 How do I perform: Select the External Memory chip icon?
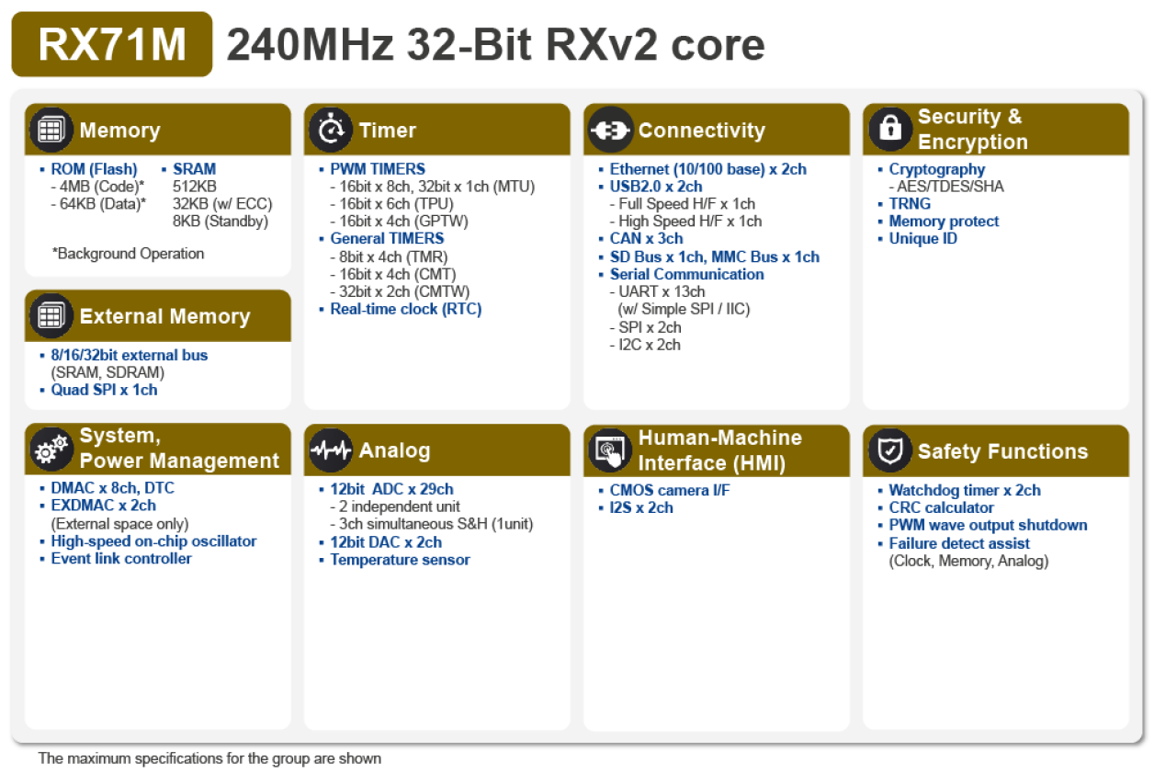click(50, 314)
